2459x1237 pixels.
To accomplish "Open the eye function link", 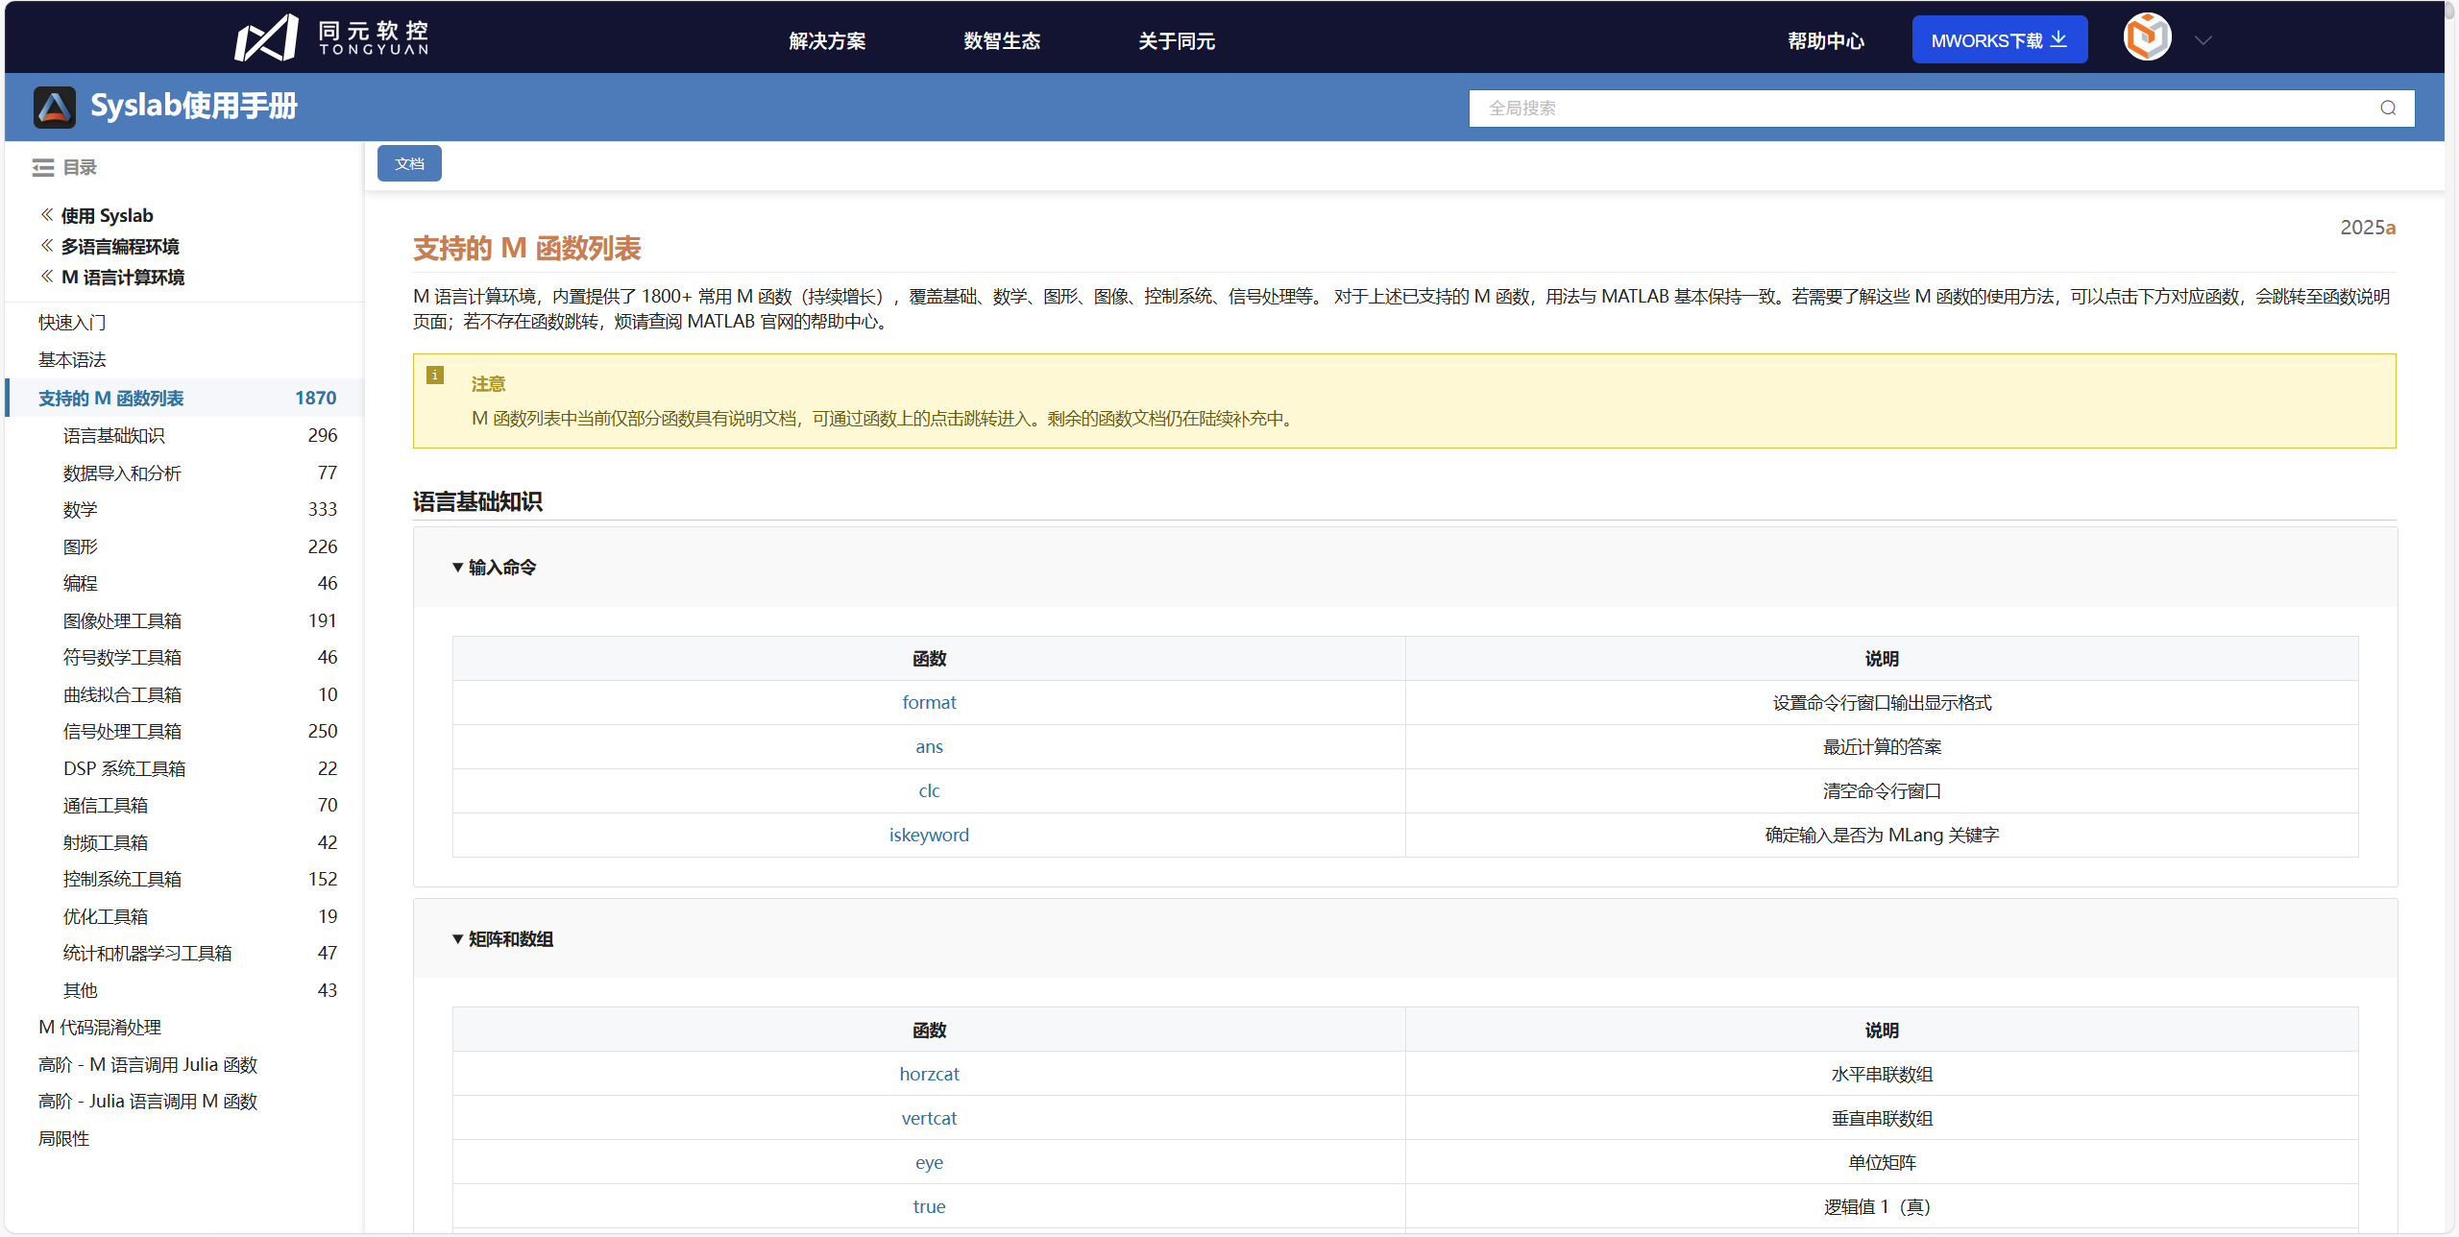I will [x=929, y=1162].
